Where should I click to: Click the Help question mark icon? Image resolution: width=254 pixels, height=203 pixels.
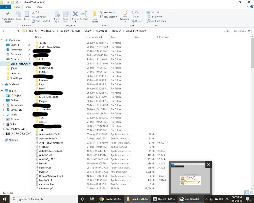[x=252, y=7]
